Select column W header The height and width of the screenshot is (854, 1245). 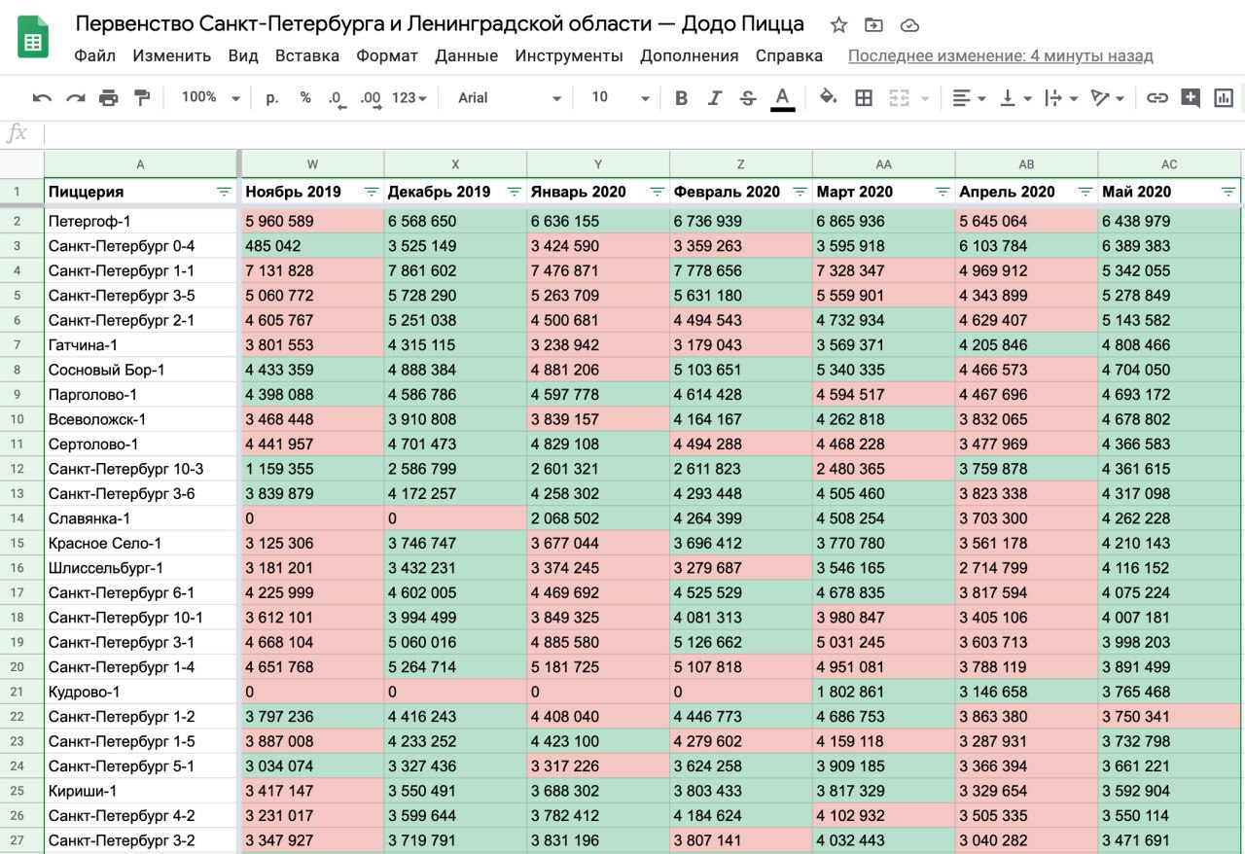[x=312, y=164]
